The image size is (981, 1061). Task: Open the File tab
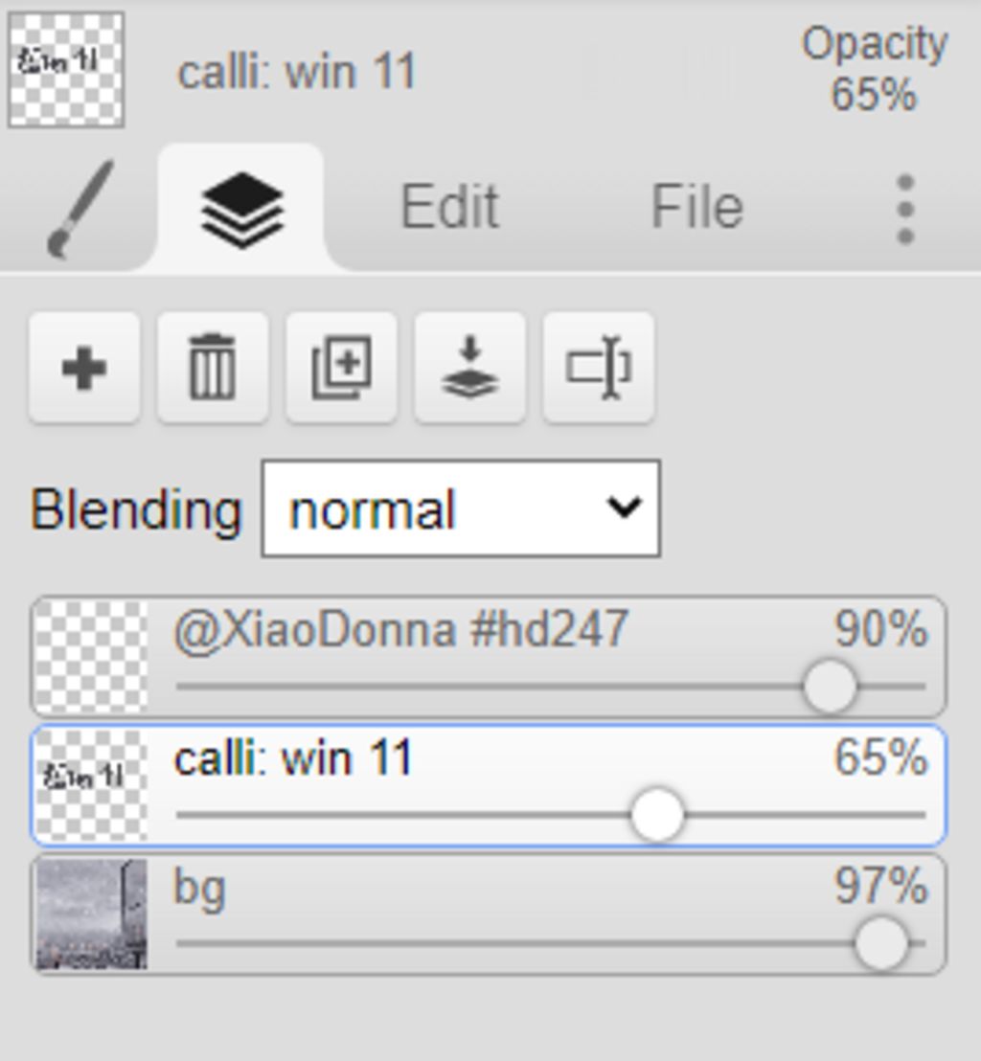[696, 208]
